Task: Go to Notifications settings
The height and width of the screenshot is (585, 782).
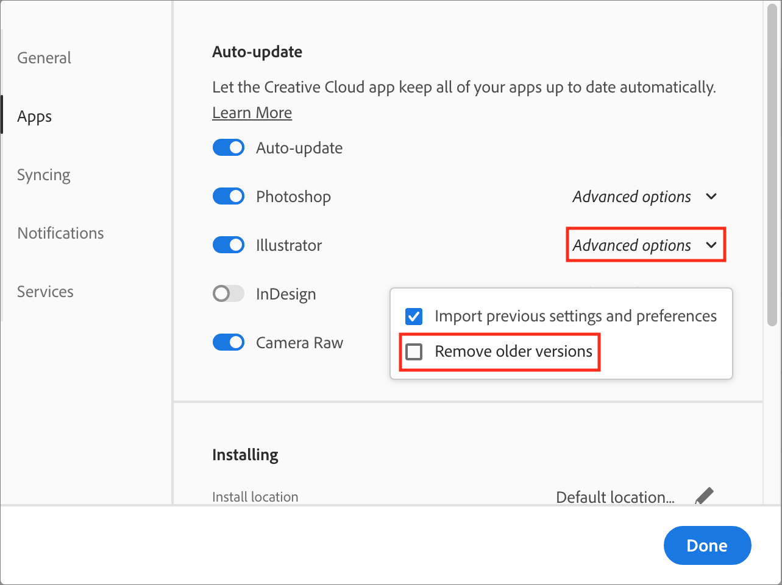Action: tap(60, 233)
